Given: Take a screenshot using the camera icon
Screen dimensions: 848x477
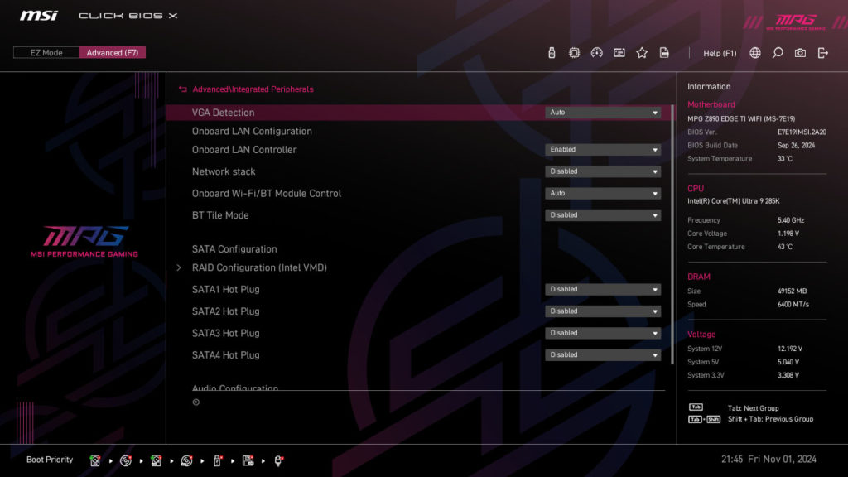Looking at the screenshot, I should 798,52.
